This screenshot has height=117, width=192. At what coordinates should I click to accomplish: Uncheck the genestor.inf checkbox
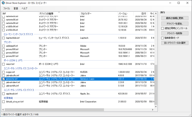(4, 79)
